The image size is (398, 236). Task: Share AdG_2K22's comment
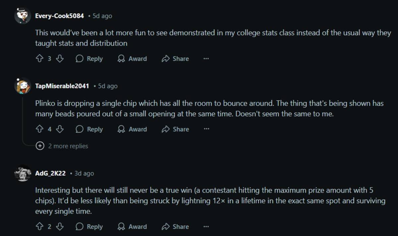[x=175, y=227]
